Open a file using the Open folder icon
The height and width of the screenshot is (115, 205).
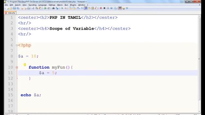11,8
